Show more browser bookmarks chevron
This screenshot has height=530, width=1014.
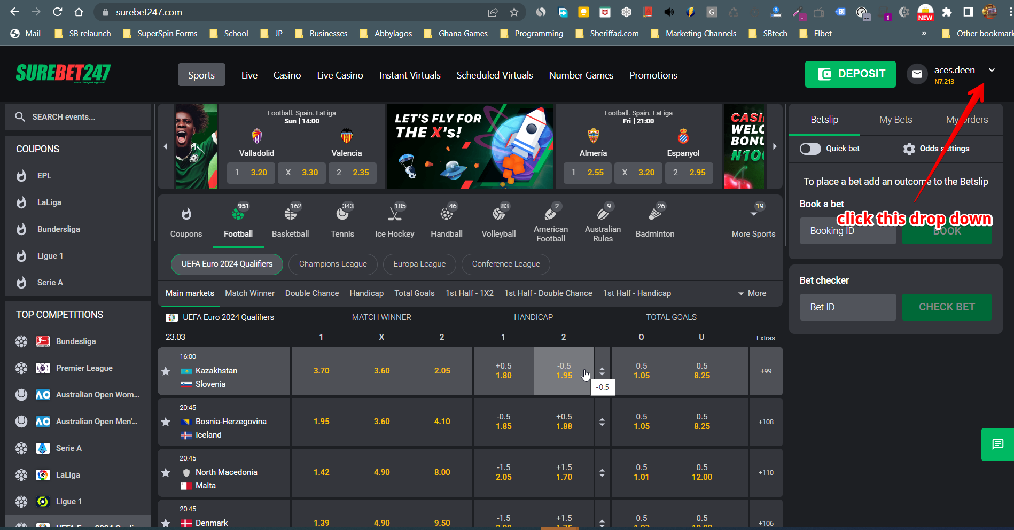click(924, 33)
